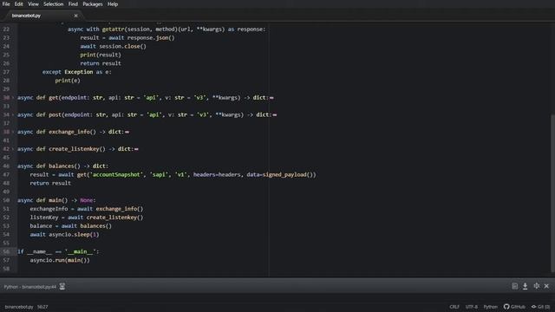Click "print(result)" on line 25
The width and height of the screenshot is (555, 312).
101,55
